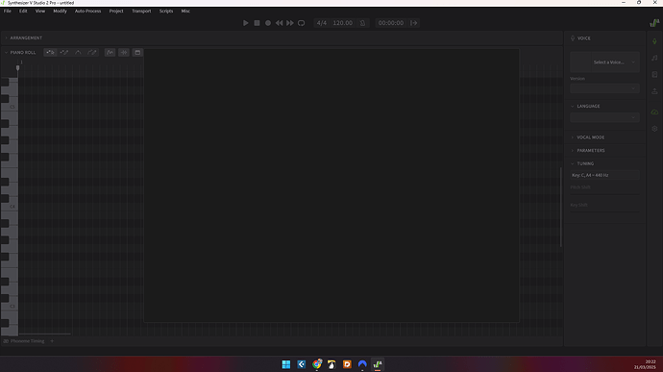Open the dictionary panel icon in sidebar
This screenshot has height=372, width=663.
tap(654, 74)
